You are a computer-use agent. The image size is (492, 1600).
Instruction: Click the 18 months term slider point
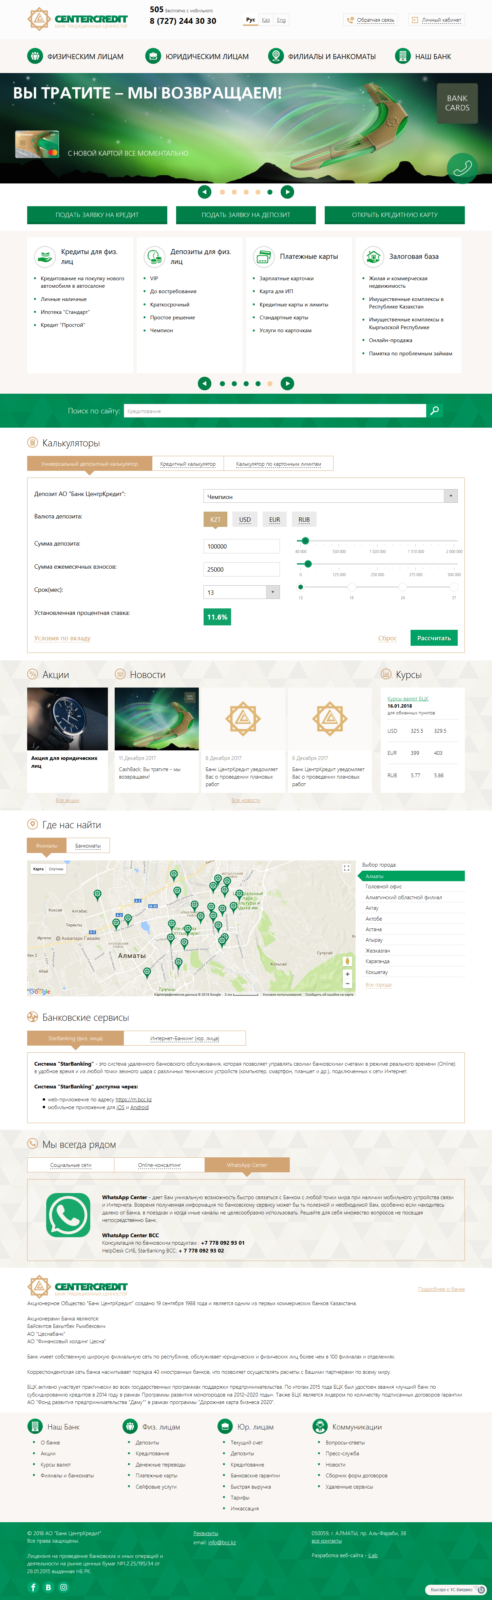352,587
